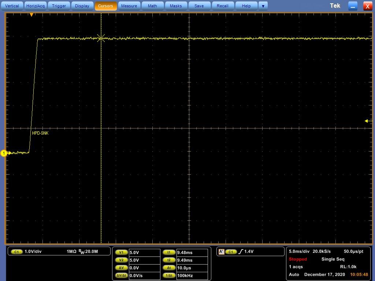The height and width of the screenshot is (281, 375).
Task: Click the C1 trigger source badge
Action: point(231,252)
